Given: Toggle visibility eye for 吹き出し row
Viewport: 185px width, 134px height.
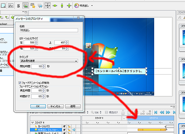Looking at the screenshot, I should (x=64, y=130).
